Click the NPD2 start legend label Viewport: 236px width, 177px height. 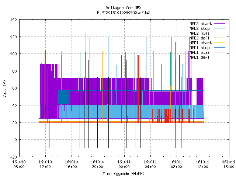[x=201, y=24]
